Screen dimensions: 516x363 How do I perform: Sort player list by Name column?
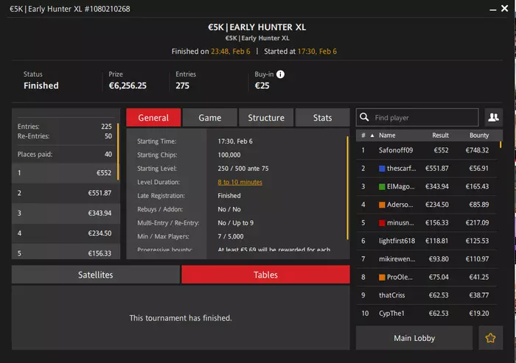tap(387, 135)
